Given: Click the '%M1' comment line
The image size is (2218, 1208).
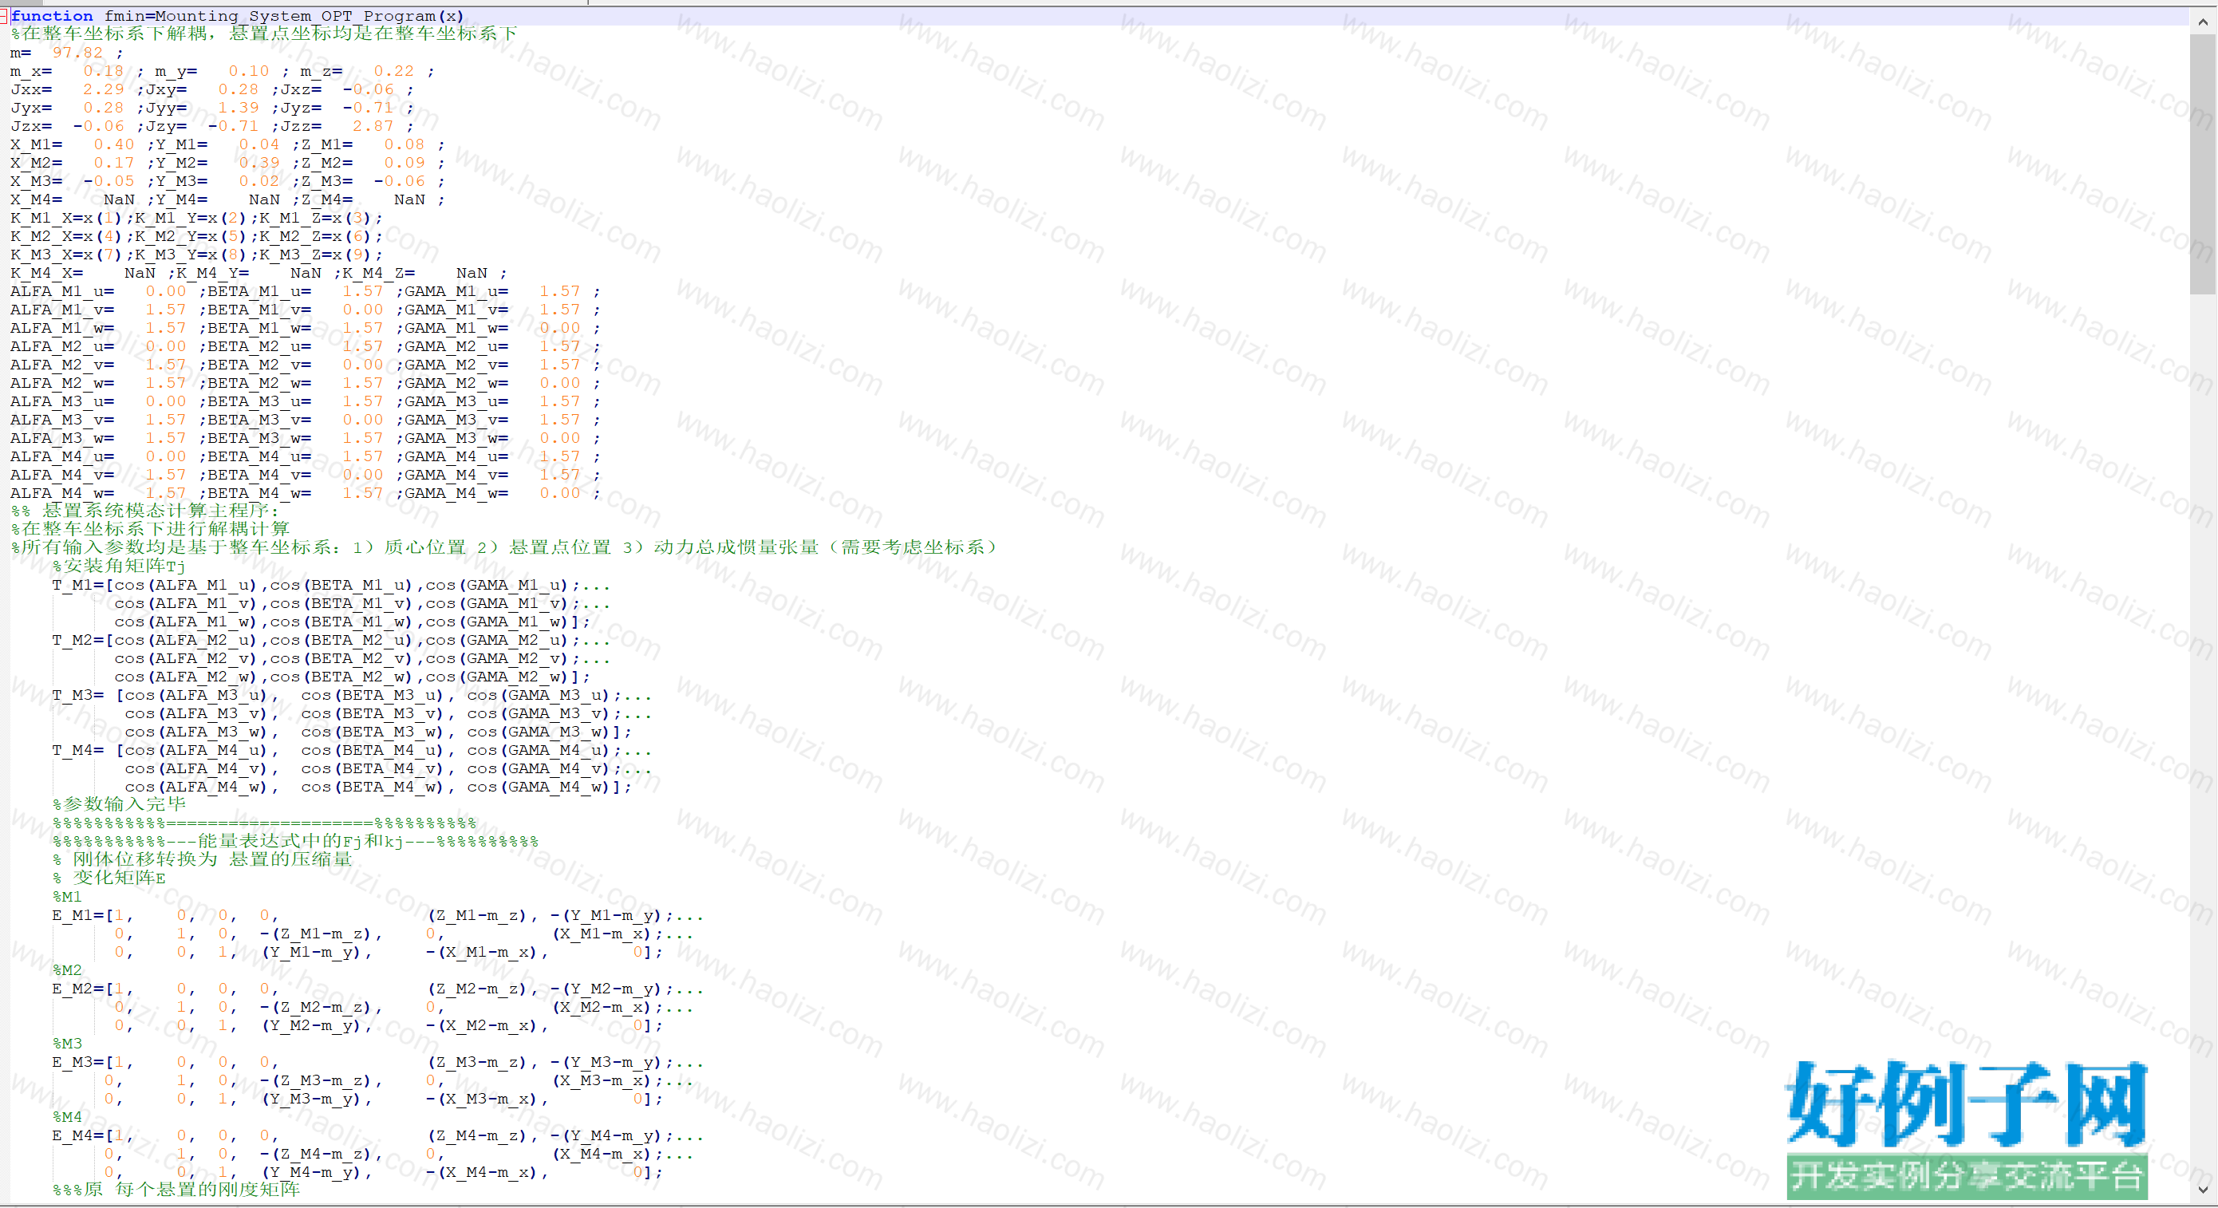Looking at the screenshot, I should [x=67, y=897].
